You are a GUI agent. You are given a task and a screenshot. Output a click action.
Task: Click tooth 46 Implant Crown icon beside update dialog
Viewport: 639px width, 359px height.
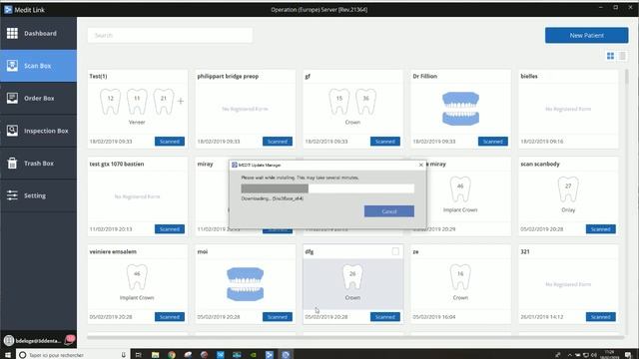pos(460,189)
